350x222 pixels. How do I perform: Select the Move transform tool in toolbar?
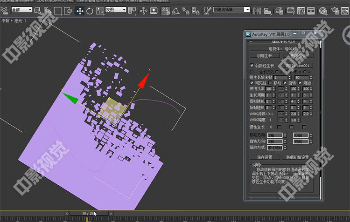pyautogui.click(x=79, y=10)
